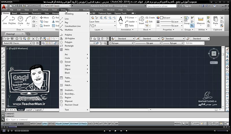Click Revision Cloud in Draw menu
This screenshot has width=231, height=134.
point(74,105)
